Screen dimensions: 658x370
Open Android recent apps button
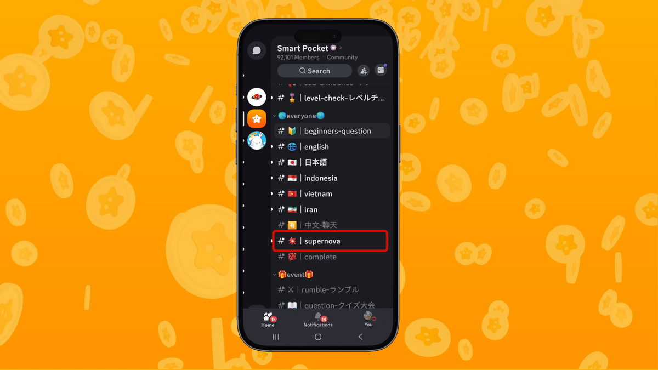click(x=276, y=337)
